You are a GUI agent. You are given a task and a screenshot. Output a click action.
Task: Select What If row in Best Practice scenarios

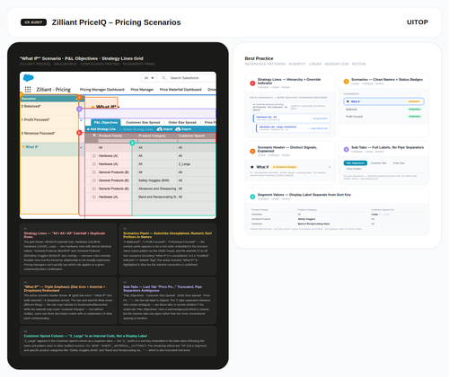click(x=383, y=101)
